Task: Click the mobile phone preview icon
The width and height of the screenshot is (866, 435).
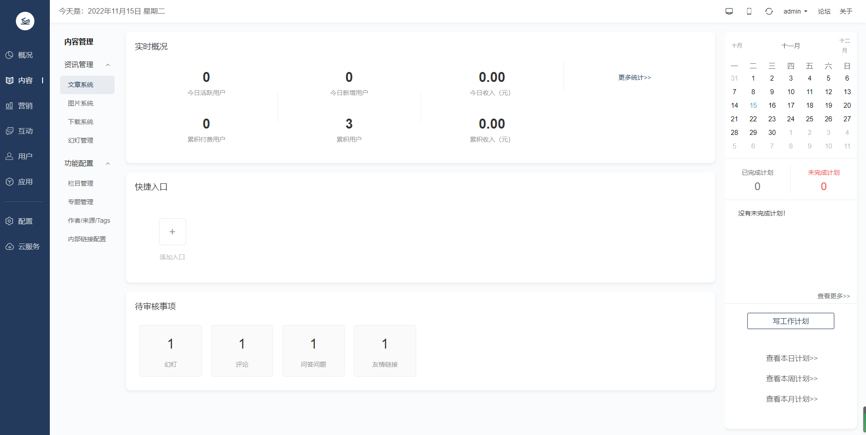Action: pos(749,11)
